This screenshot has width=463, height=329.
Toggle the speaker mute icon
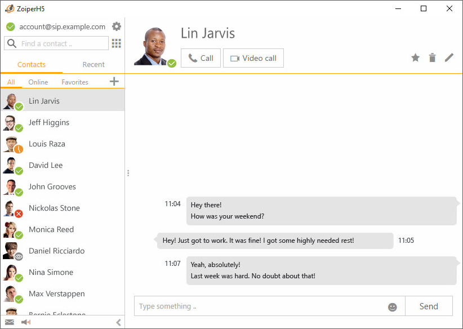coord(26,322)
